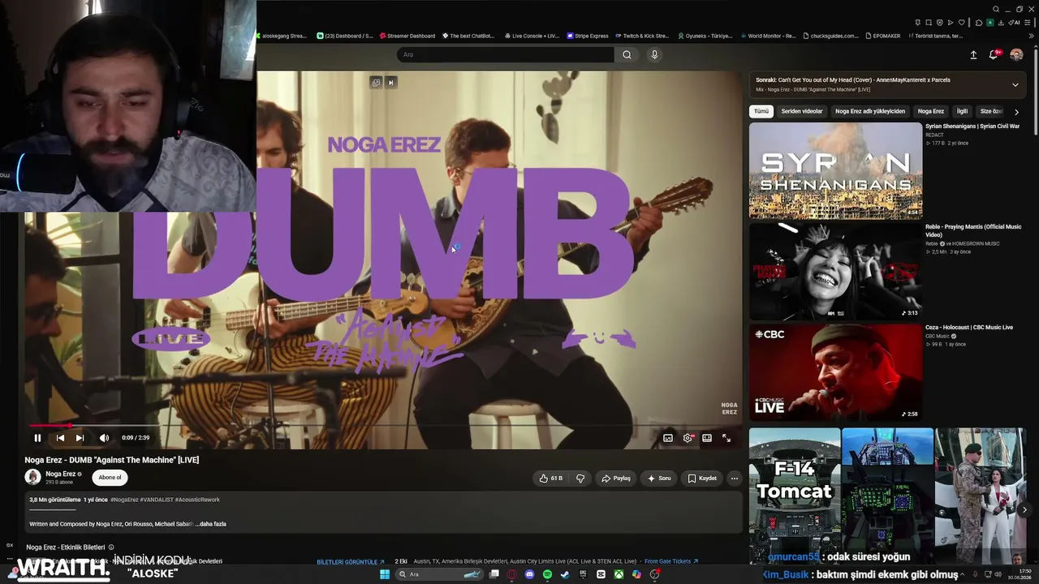The image size is (1039, 584).
Task: Select the Noga Erez adlı yükleyiciden chip
Action: click(x=870, y=111)
